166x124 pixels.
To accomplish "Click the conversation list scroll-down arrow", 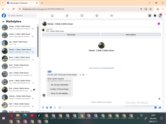I will (x=38, y=111).
